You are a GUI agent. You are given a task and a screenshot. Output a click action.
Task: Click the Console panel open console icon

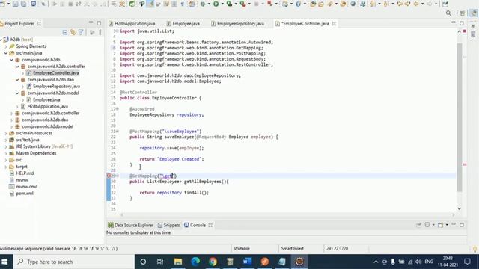pos(440,225)
